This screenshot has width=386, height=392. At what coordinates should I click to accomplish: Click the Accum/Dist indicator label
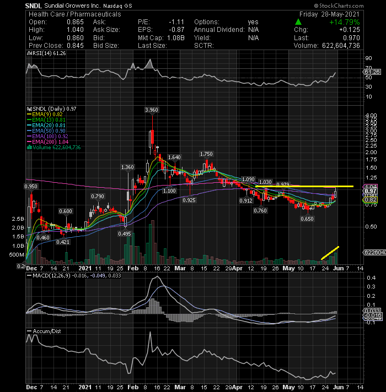pos(47,331)
